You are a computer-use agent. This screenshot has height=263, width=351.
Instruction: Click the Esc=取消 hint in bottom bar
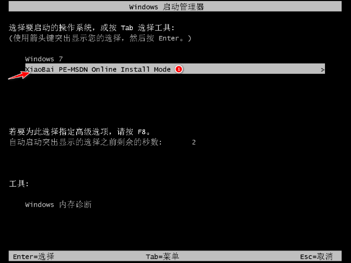tap(316, 257)
